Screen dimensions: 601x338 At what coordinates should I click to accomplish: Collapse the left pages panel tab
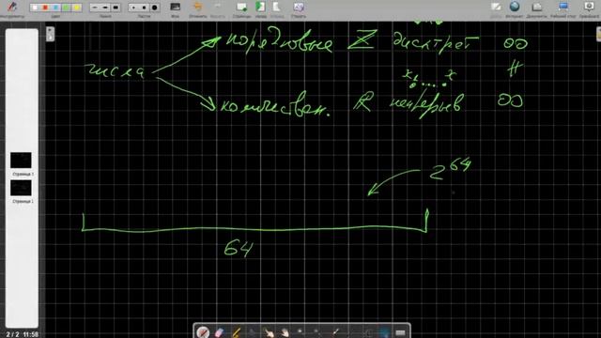(50, 34)
